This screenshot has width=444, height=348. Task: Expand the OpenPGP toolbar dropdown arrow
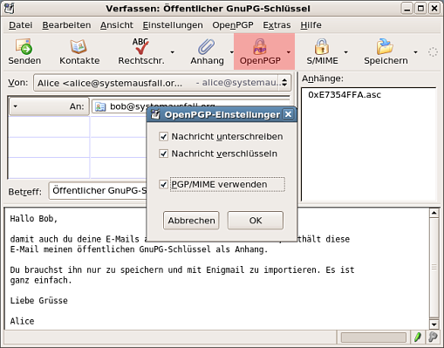point(289,52)
